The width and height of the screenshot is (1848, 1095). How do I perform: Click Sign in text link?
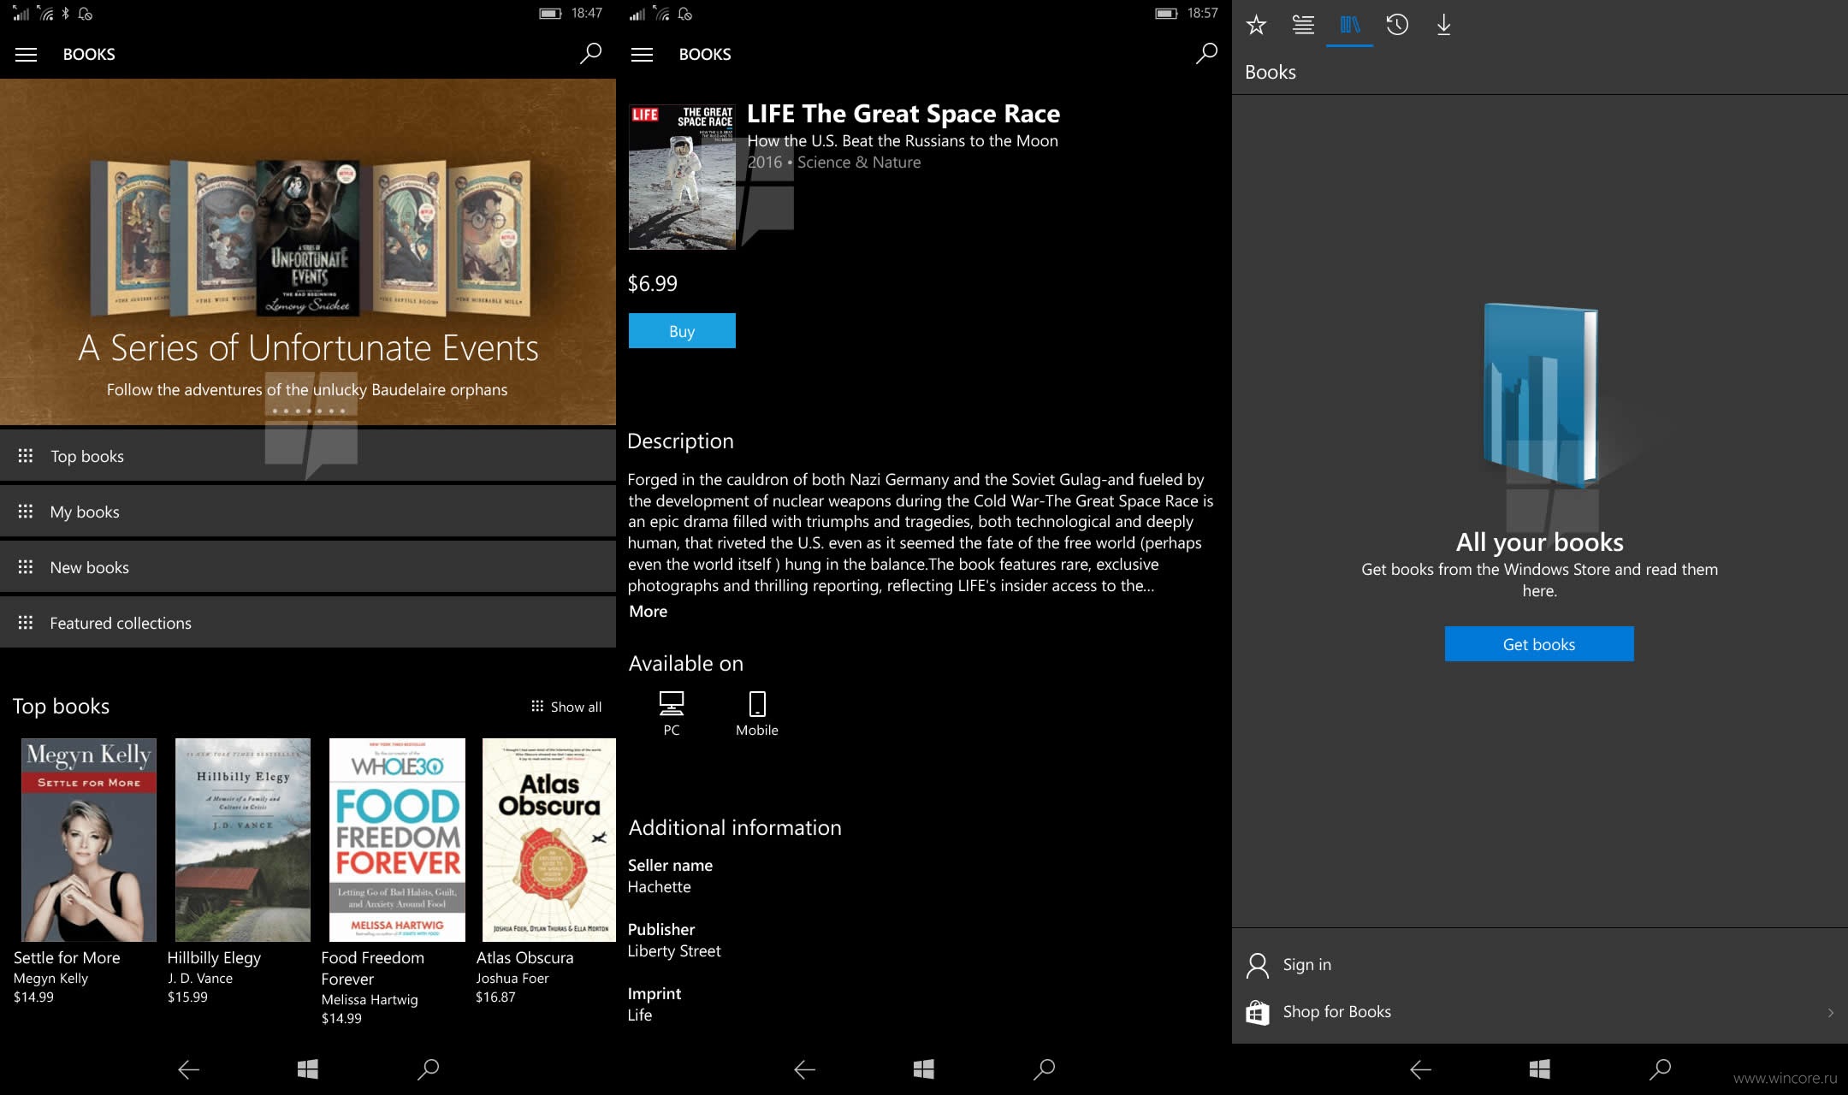[x=1307, y=965]
